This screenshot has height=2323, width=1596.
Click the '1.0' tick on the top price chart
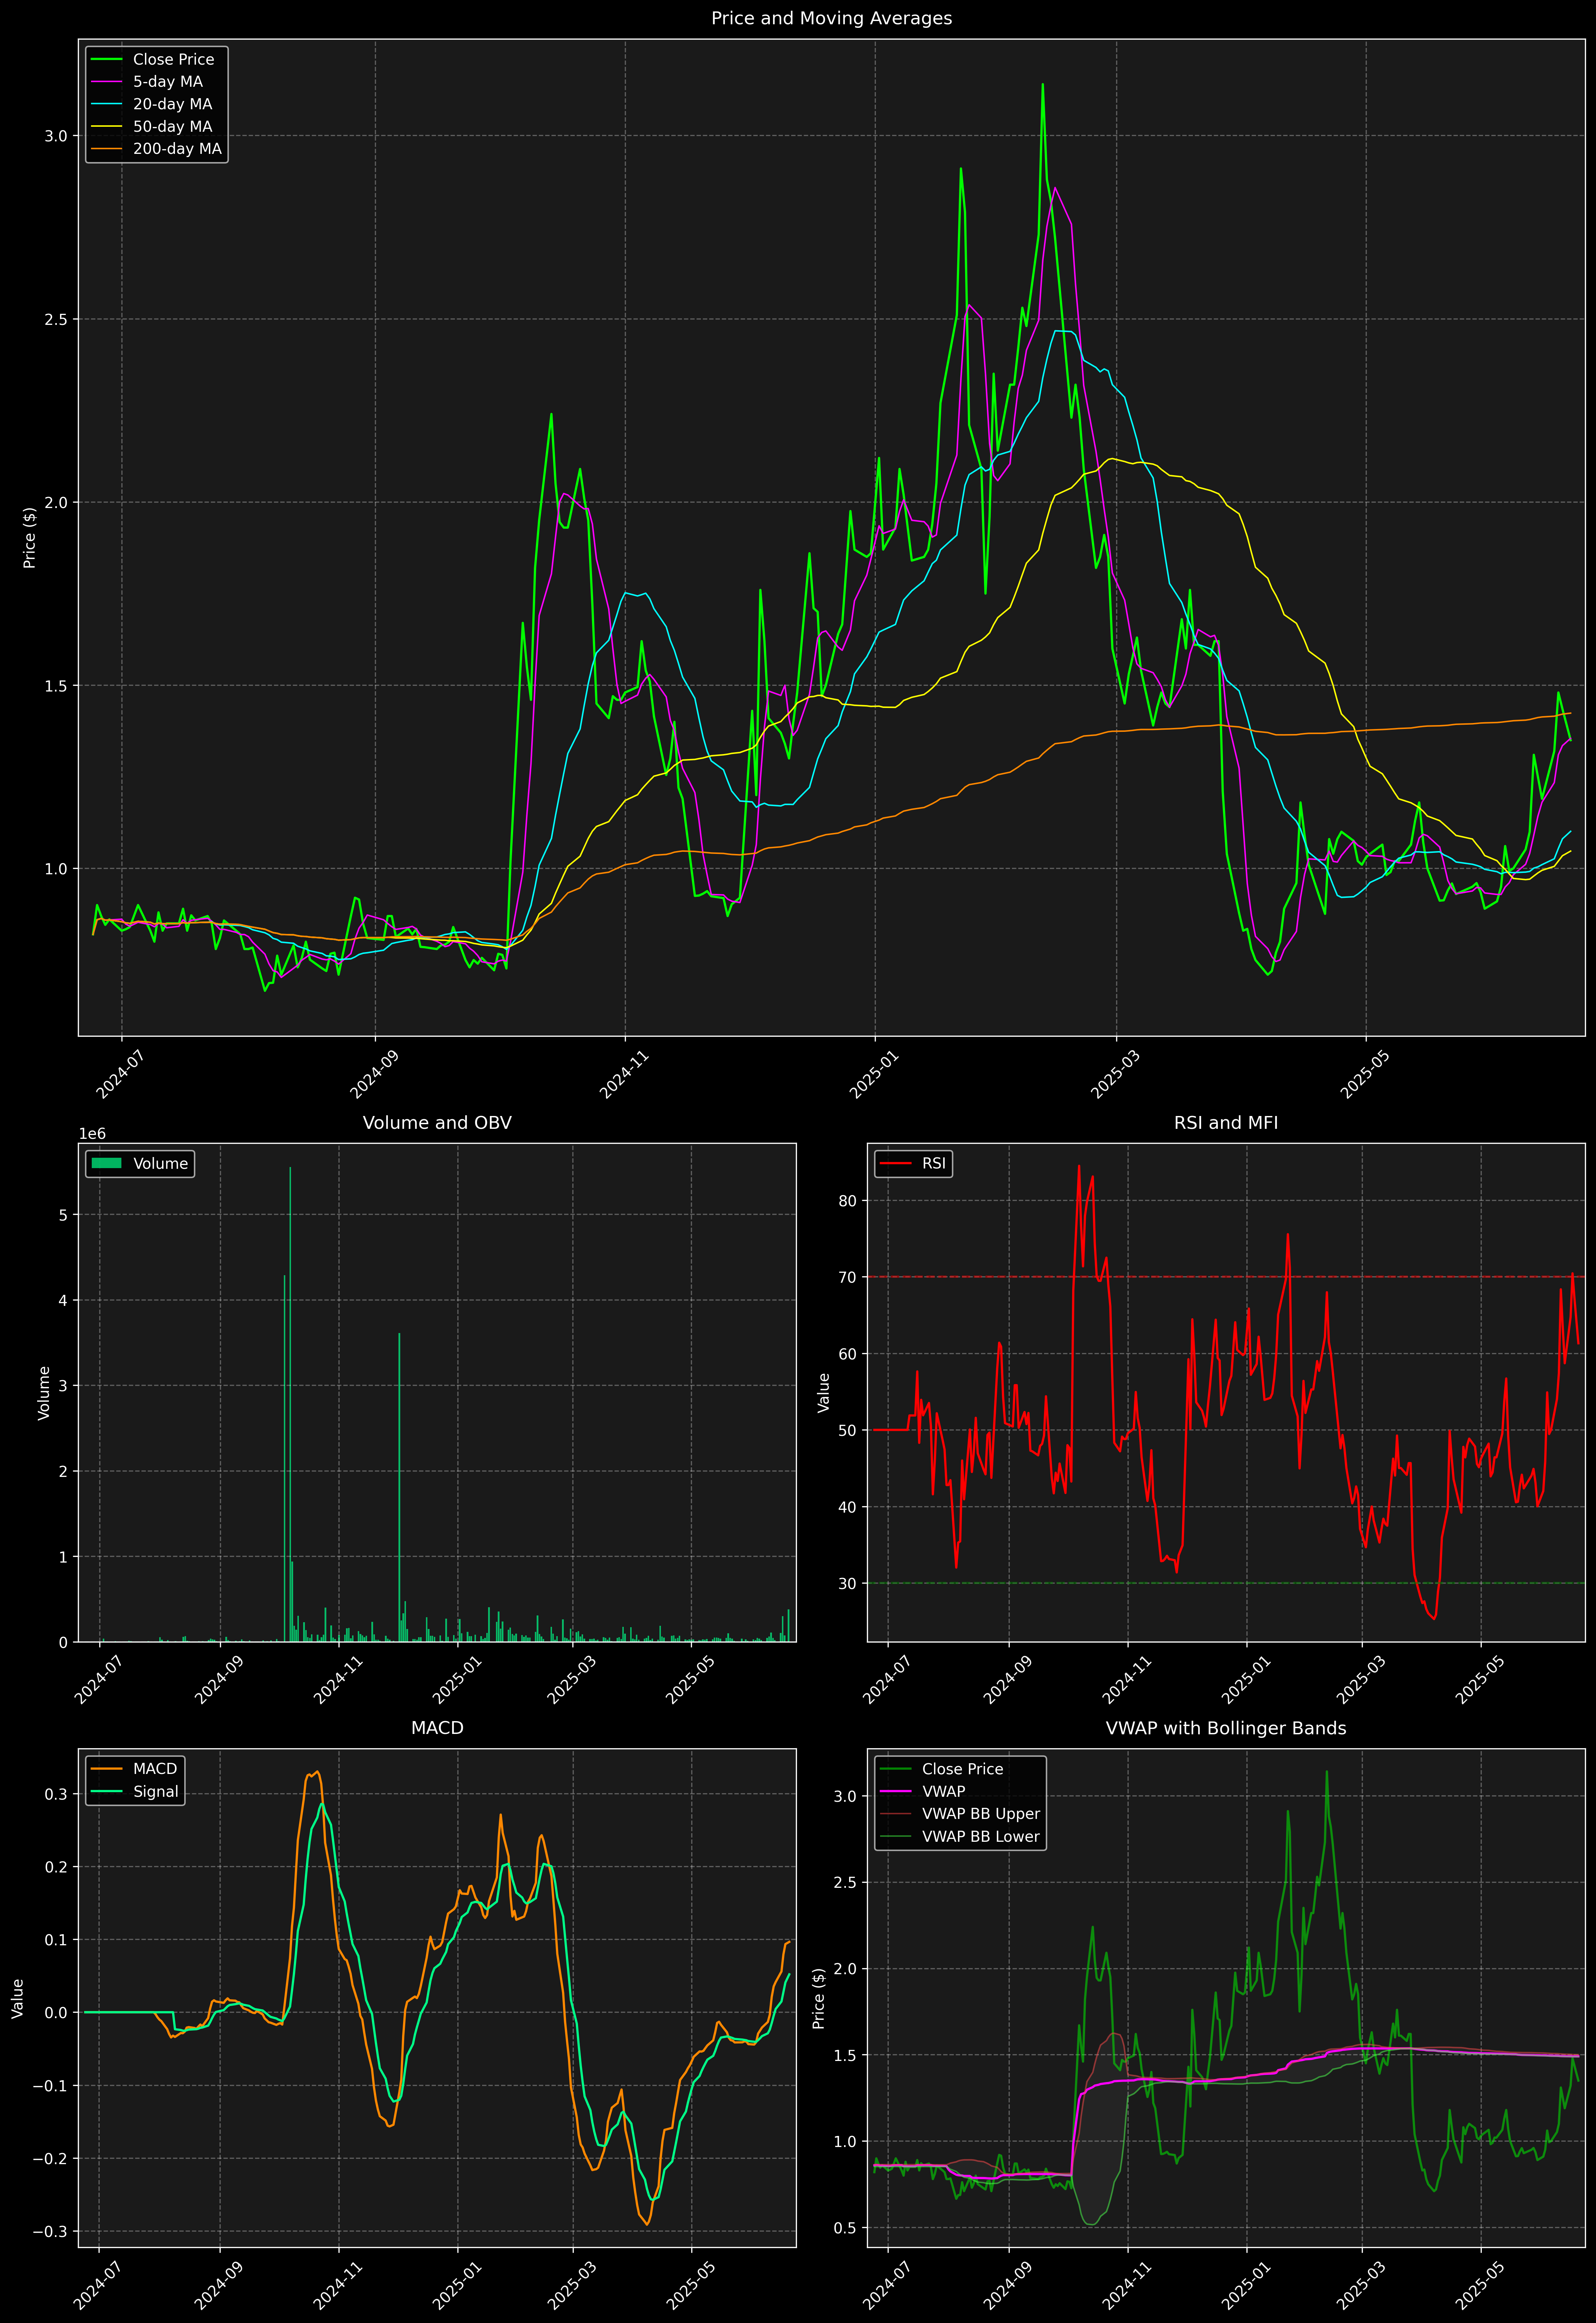tap(56, 869)
